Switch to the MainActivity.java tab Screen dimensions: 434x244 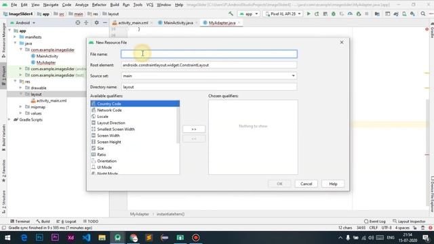coord(178,22)
